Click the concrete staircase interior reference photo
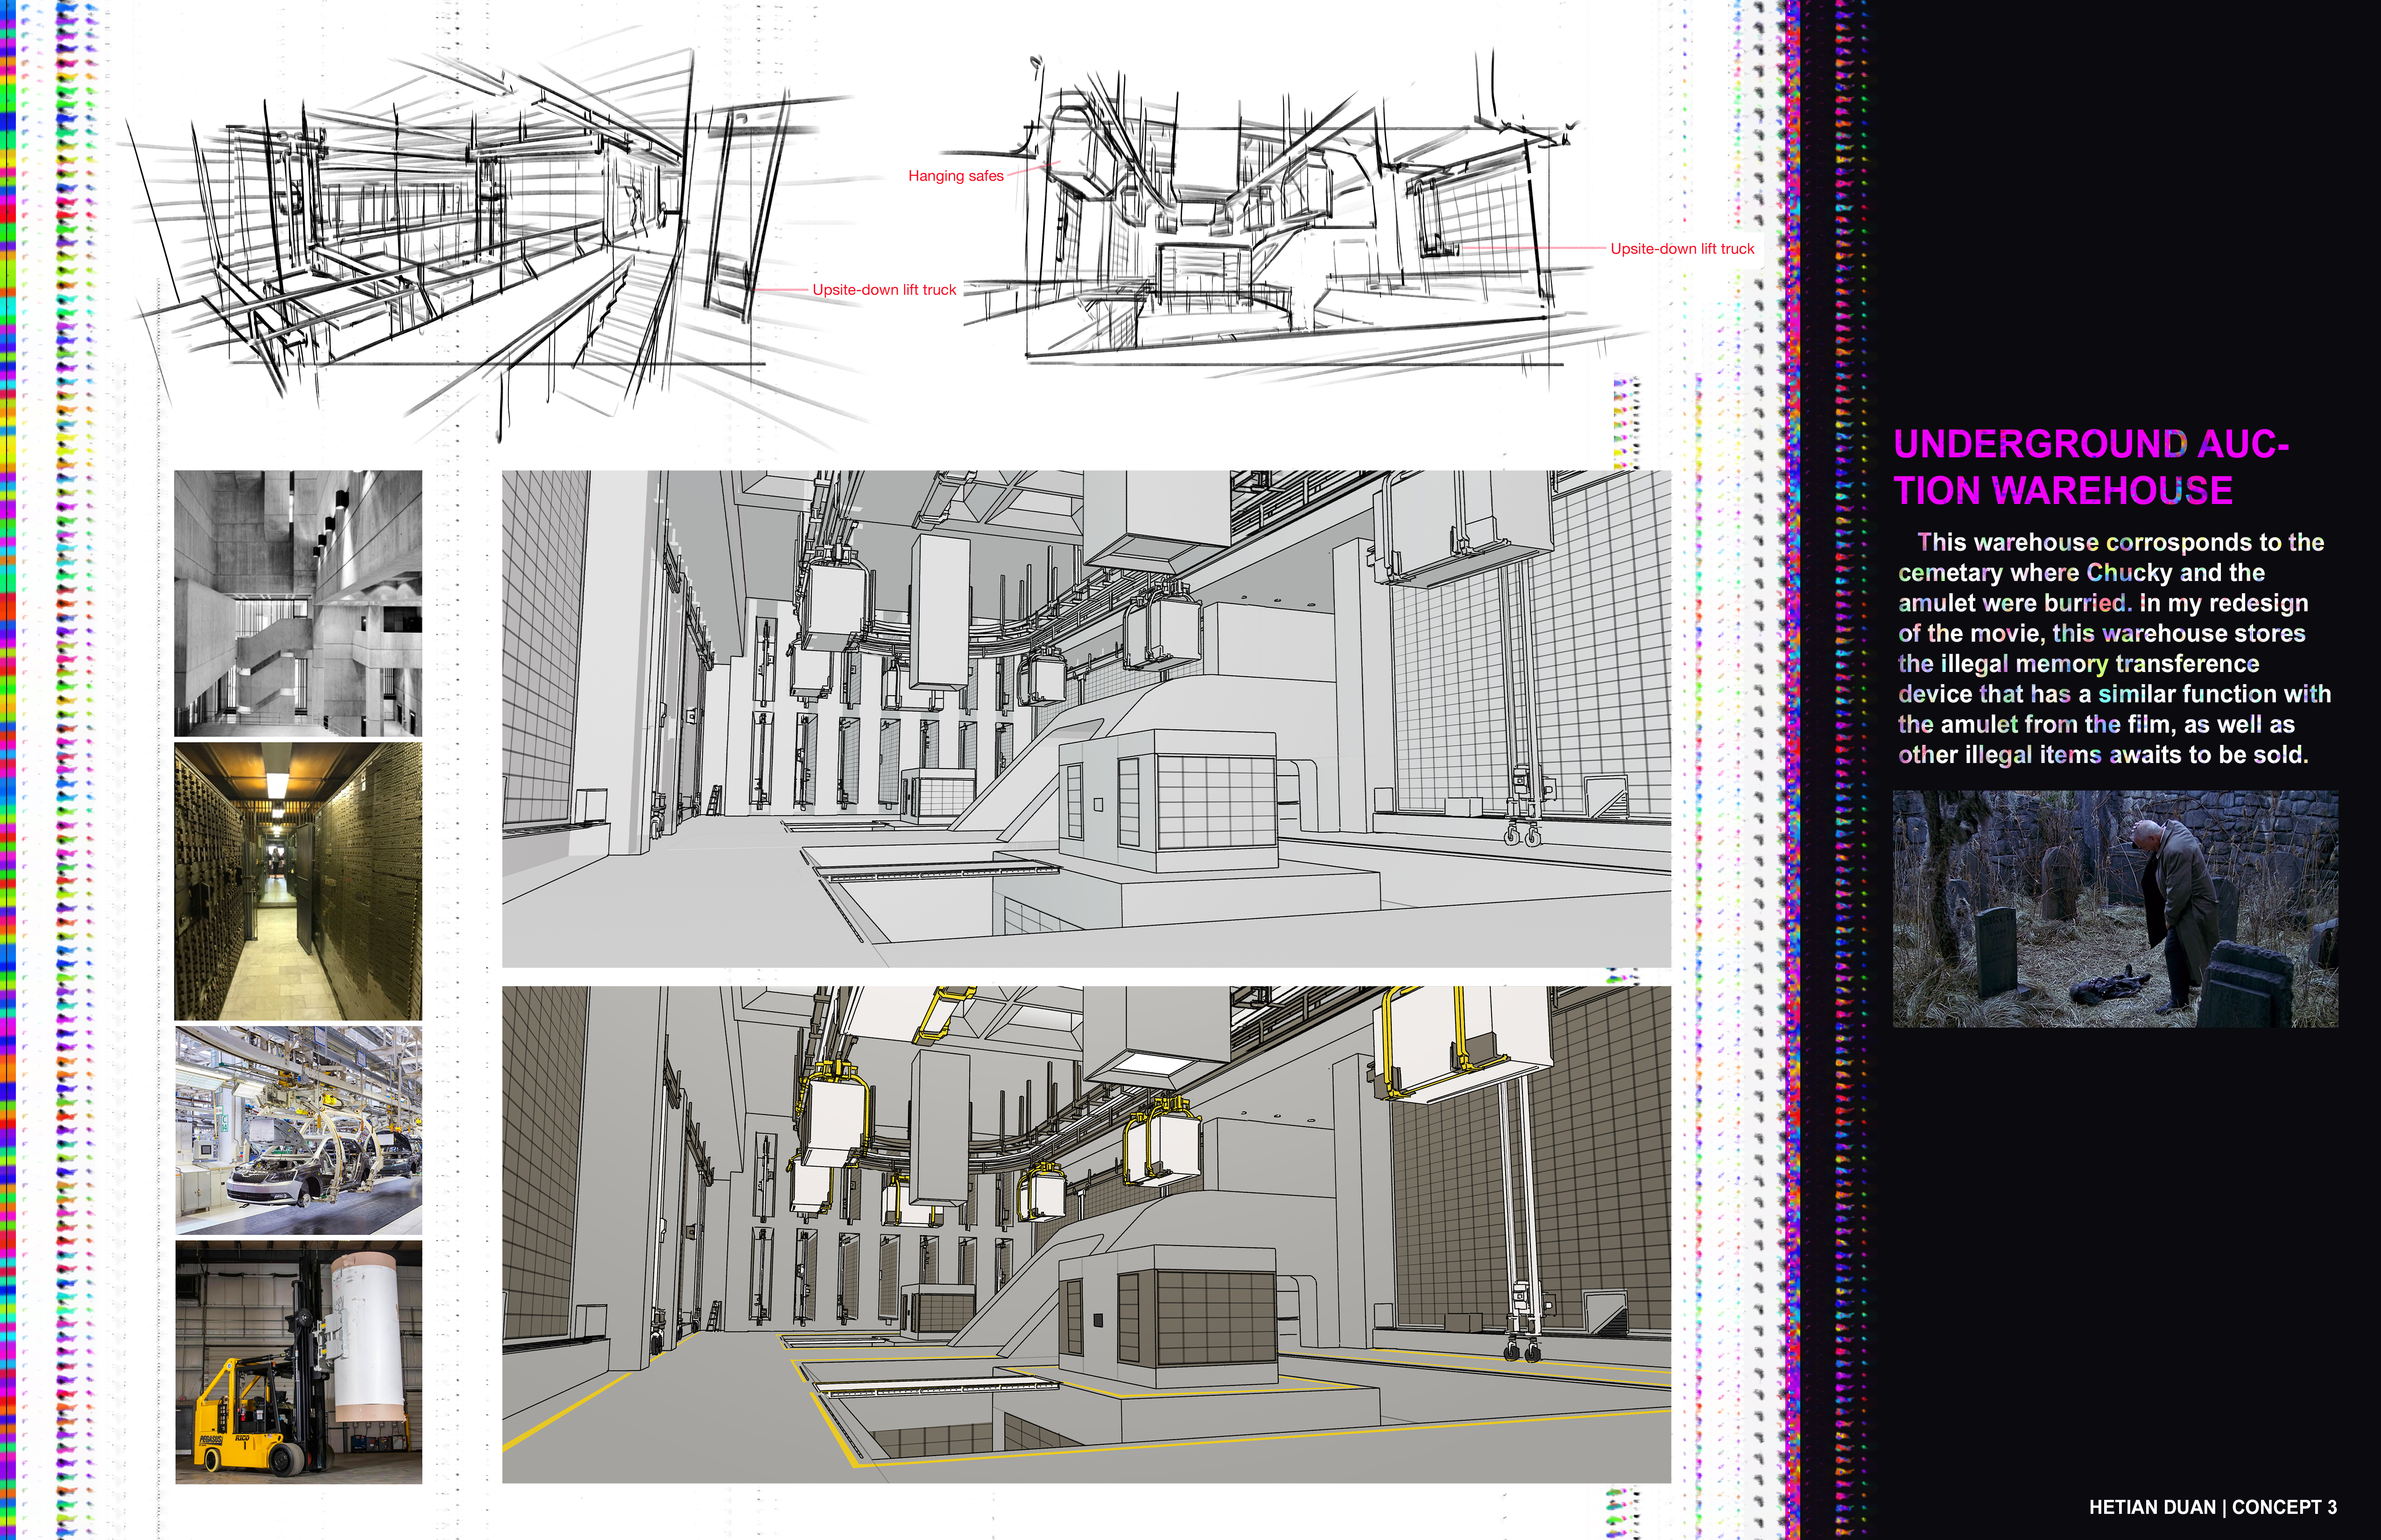Viewport: 2381px width, 1540px height. click(298, 603)
